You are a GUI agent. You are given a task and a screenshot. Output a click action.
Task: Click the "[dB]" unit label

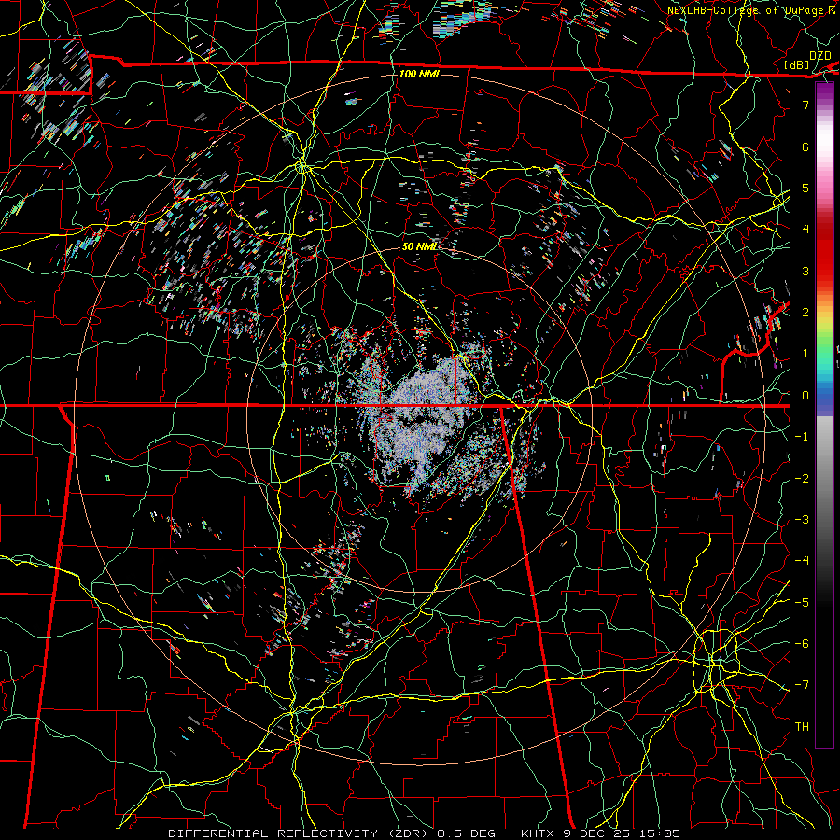tap(797, 65)
